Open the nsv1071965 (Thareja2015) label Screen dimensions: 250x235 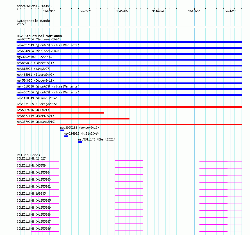point(37,104)
